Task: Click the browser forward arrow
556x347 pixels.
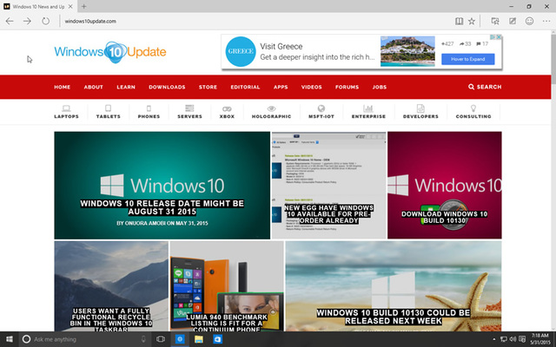Action: click(27, 21)
